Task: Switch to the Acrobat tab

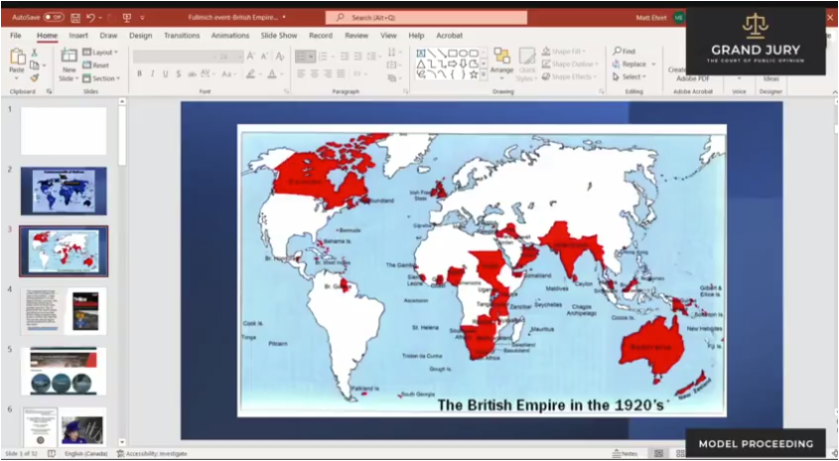Action: (450, 36)
